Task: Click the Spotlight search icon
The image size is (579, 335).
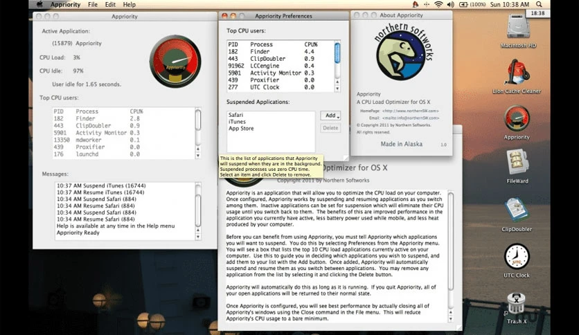Action: click(x=539, y=4)
